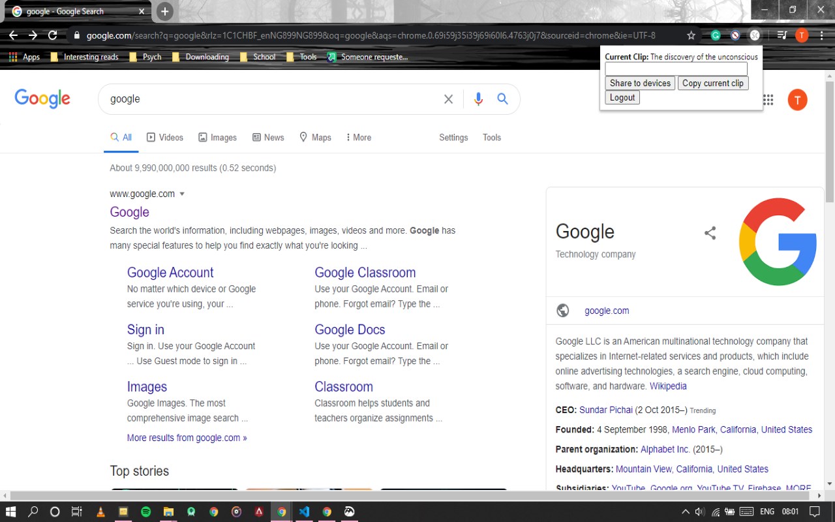
Task: Click the white clip-sharing extension icon
Action: [755, 35]
